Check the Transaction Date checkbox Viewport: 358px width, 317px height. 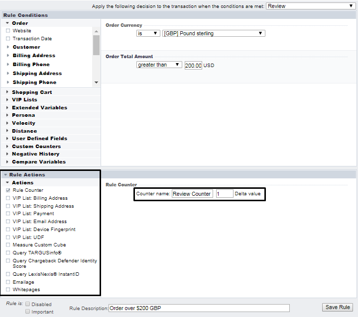tap(8, 39)
